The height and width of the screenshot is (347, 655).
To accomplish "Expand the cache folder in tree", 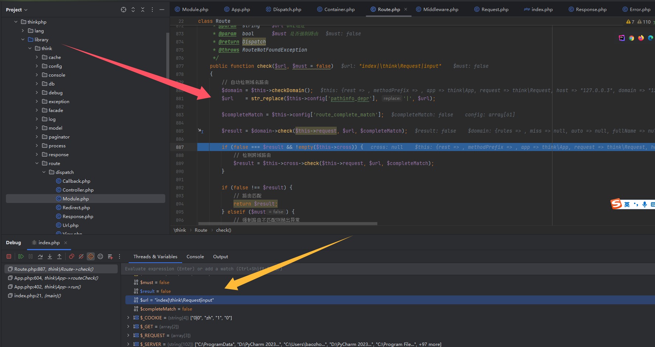I will [37, 57].
